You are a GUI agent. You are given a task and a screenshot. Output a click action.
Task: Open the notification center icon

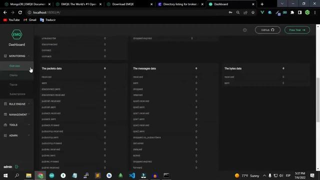(x=312, y=175)
